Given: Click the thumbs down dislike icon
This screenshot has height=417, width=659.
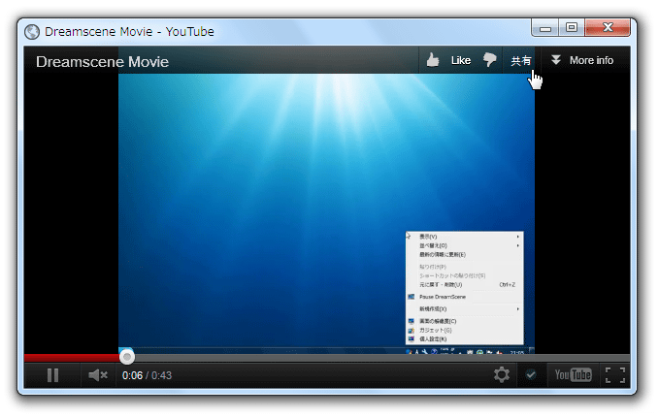Looking at the screenshot, I should coord(489,60).
